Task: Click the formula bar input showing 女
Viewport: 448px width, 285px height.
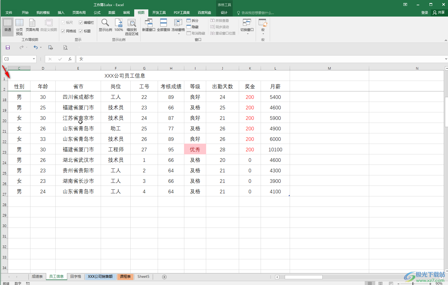Action: point(260,59)
